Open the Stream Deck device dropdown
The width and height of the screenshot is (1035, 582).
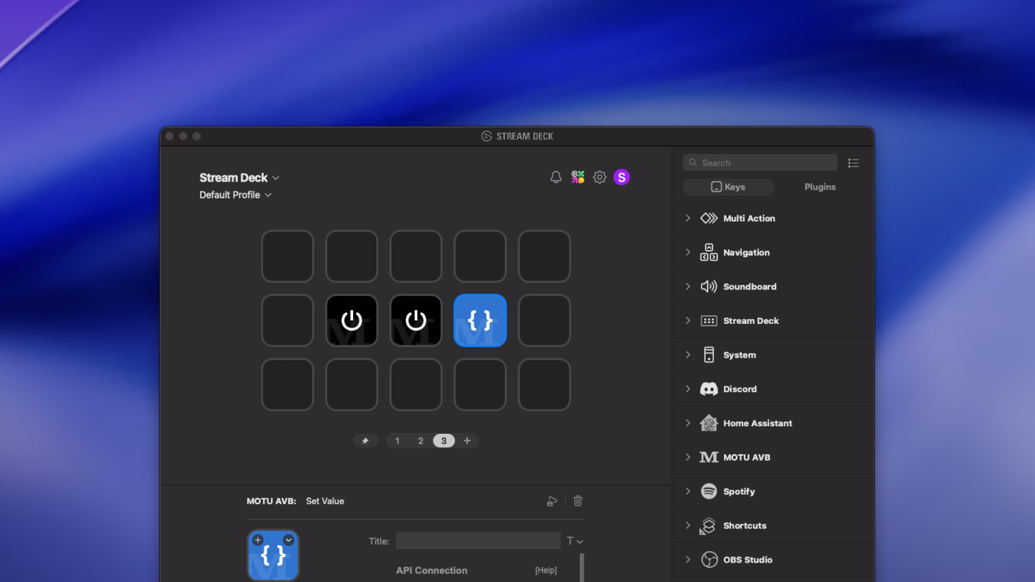pyautogui.click(x=239, y=178)
